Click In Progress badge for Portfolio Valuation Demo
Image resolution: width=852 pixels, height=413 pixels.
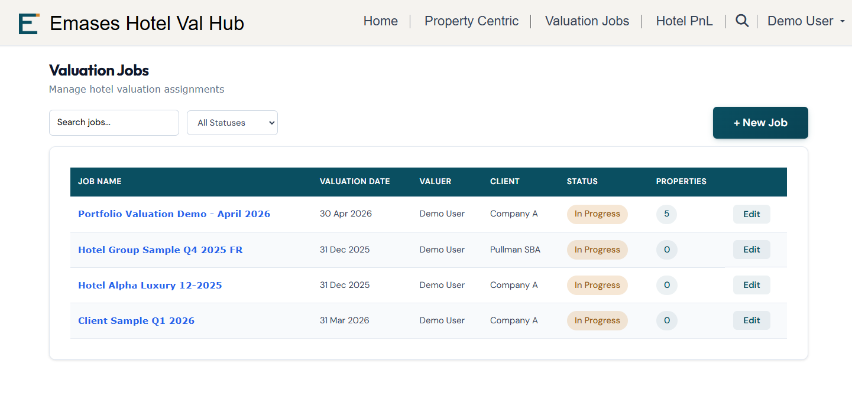[x=597, y=214]
